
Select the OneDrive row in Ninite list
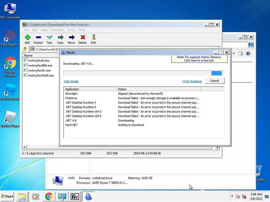point(144,98)
